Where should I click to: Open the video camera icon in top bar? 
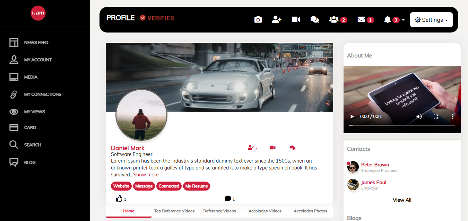(296, 20)
